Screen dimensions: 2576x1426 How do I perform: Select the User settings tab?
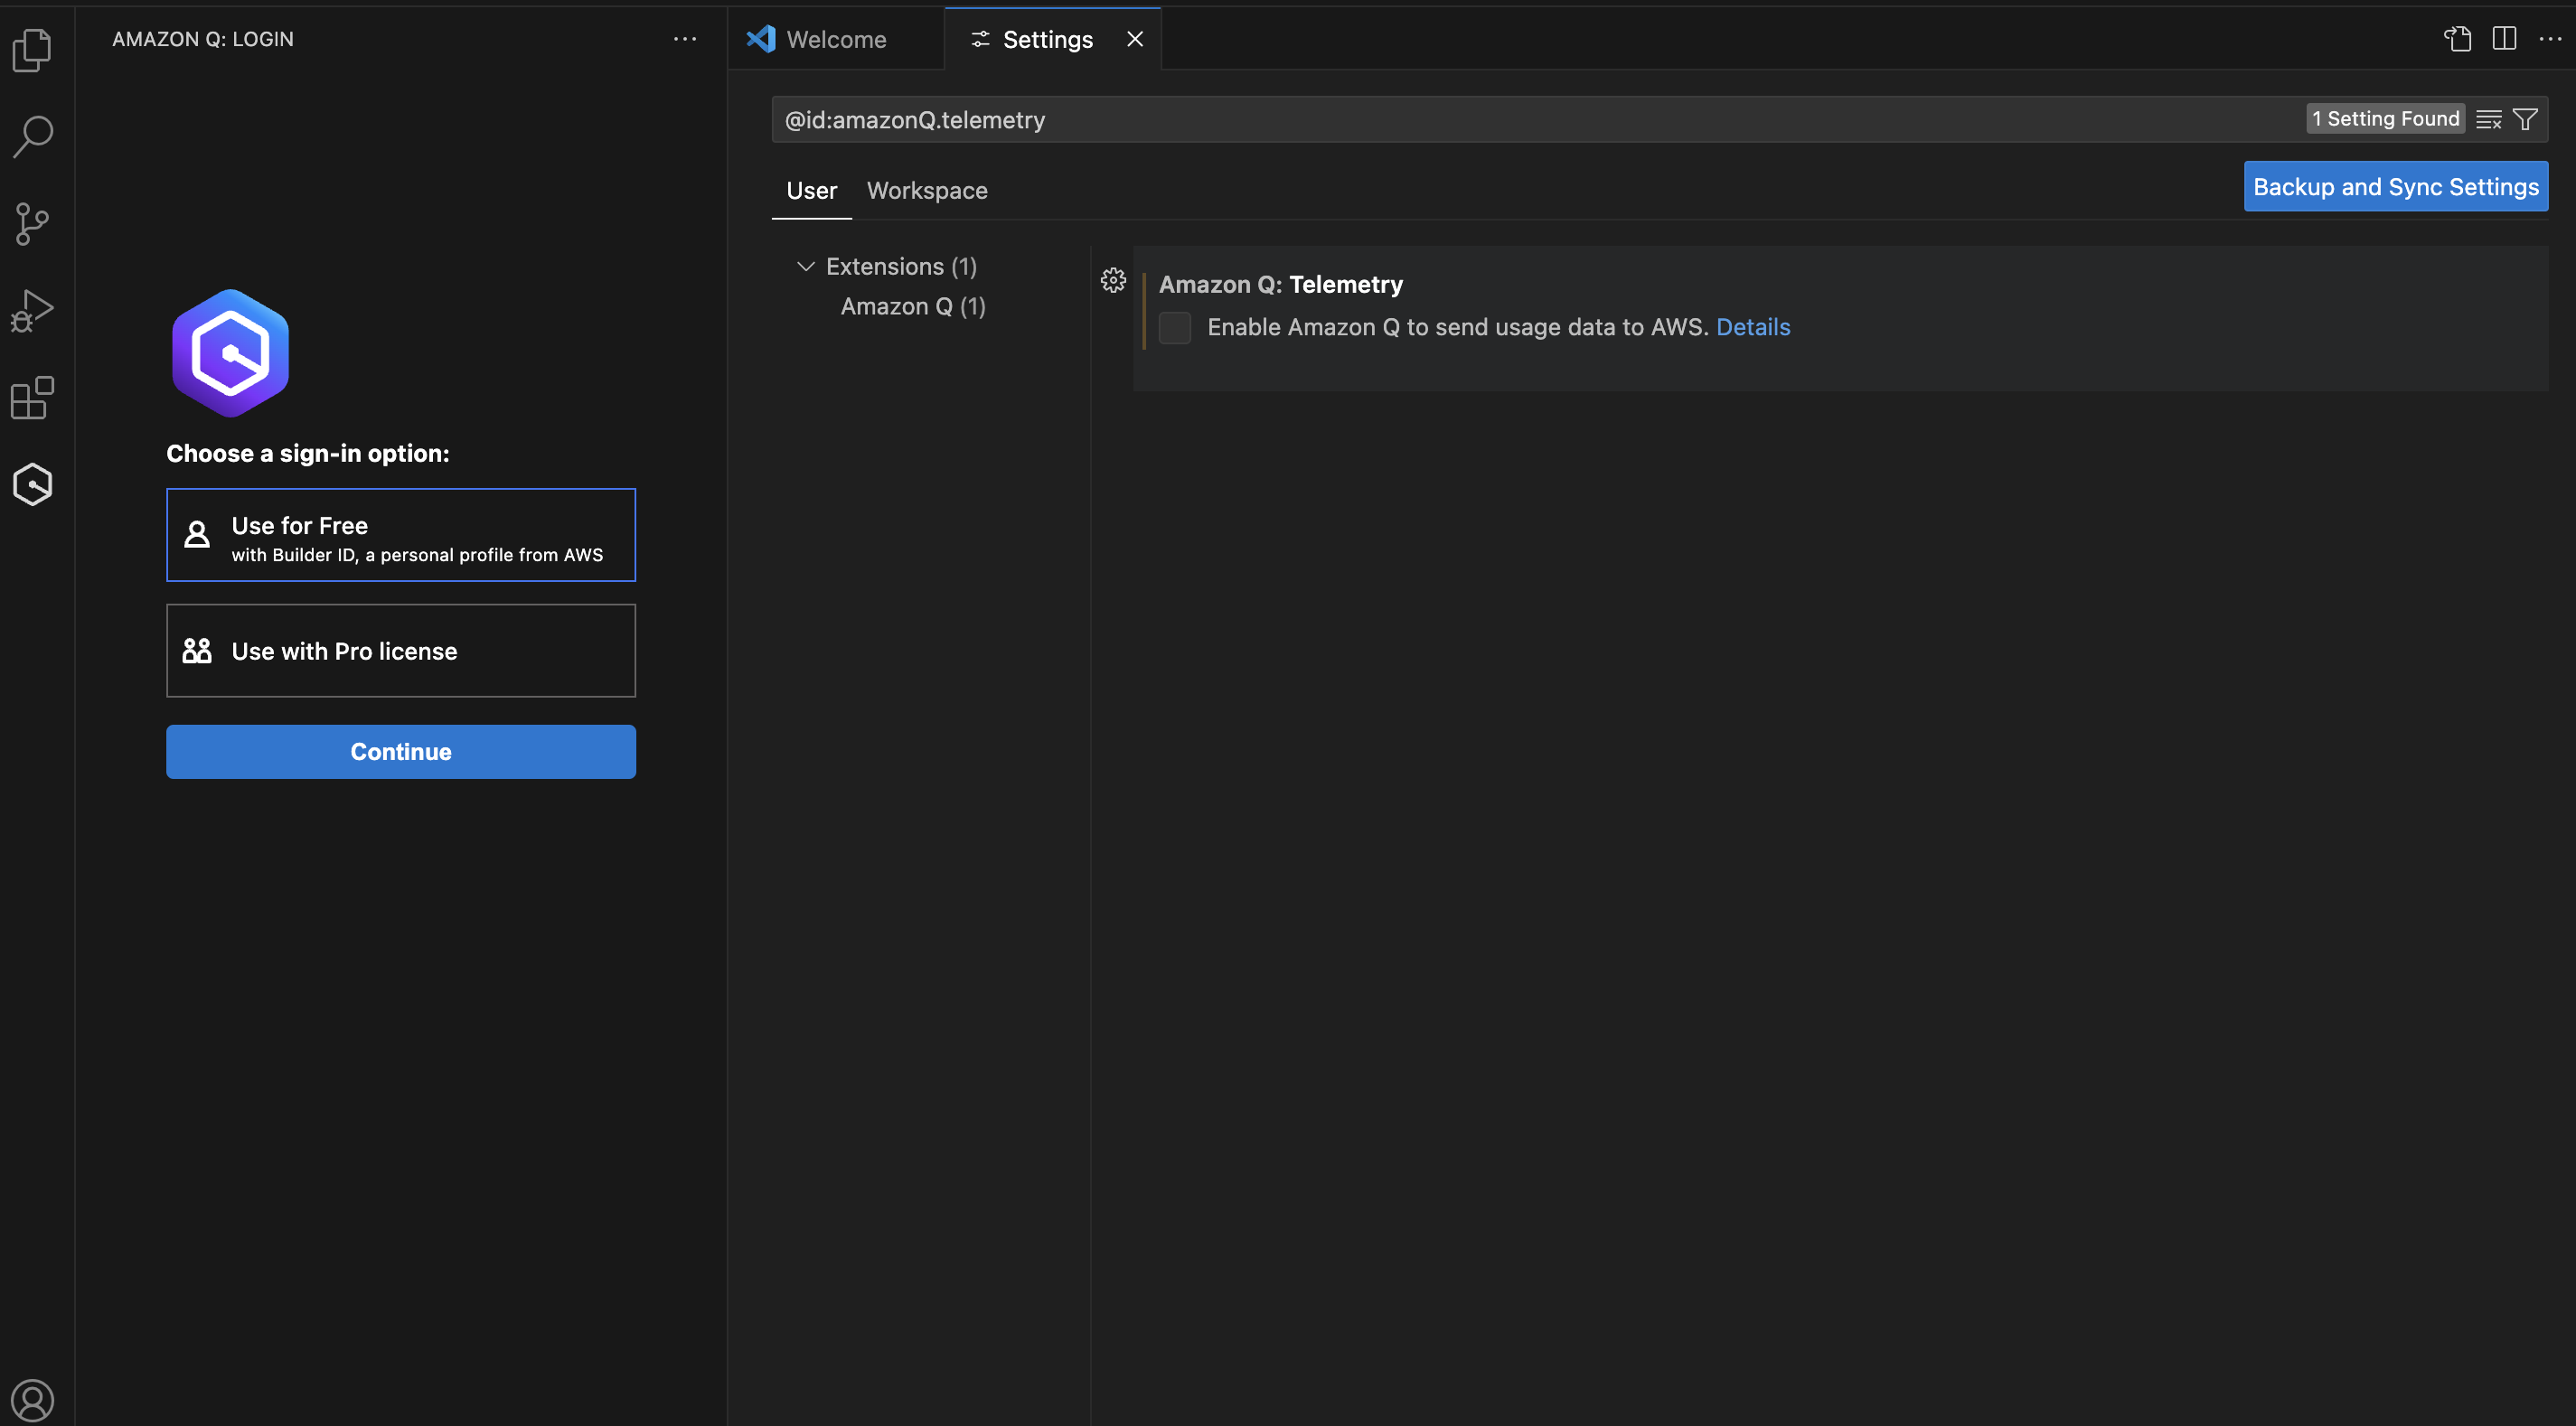pyautogui.click(x=811, y=191)
